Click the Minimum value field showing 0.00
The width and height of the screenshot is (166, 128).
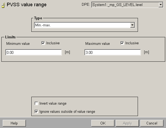[x=34, y=52]
